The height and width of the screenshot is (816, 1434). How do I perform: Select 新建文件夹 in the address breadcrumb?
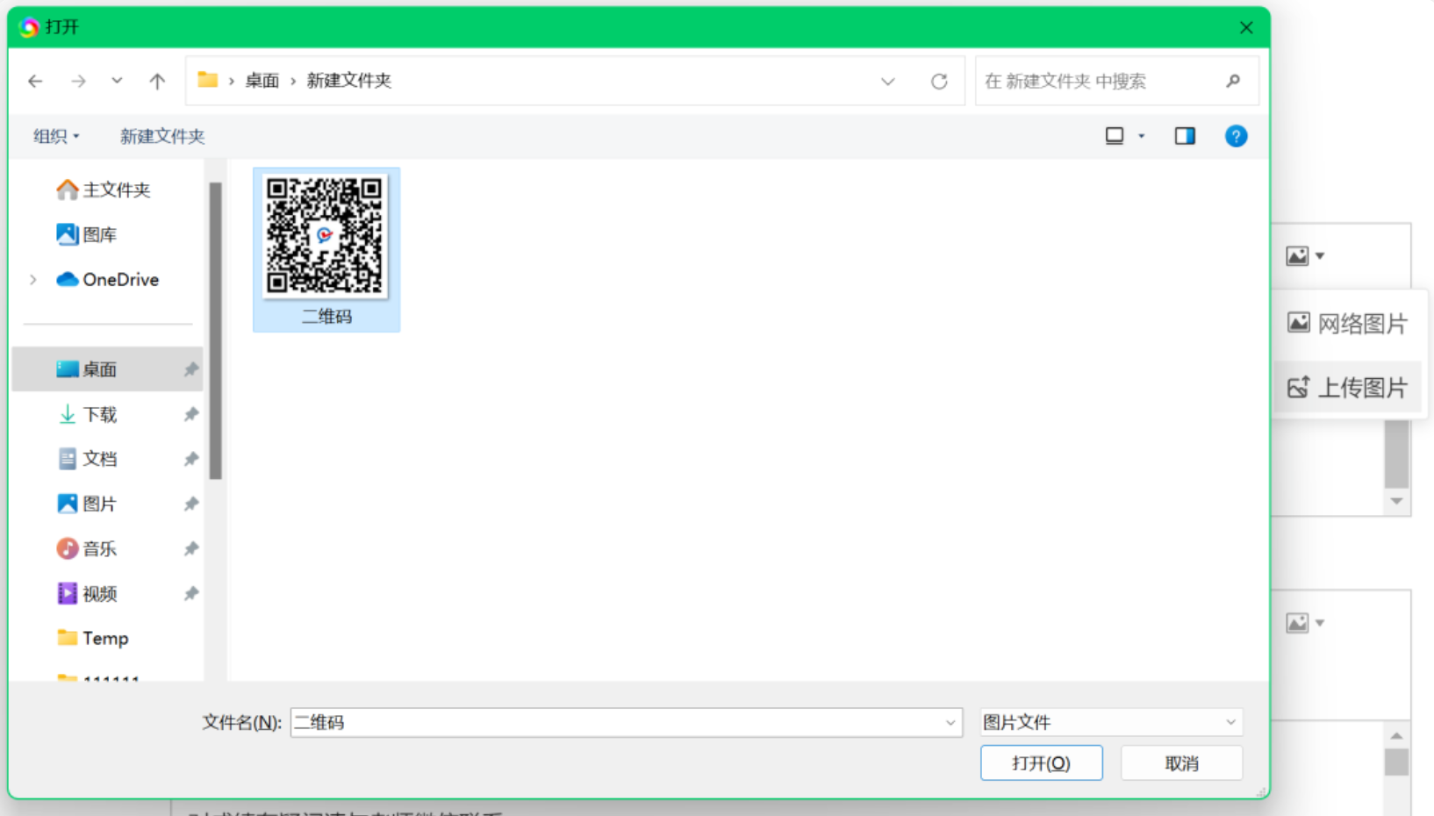coord(348,81)
